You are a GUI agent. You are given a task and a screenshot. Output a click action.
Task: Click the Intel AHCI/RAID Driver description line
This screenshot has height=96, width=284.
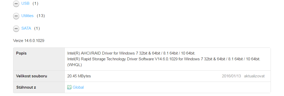[131, 53]
